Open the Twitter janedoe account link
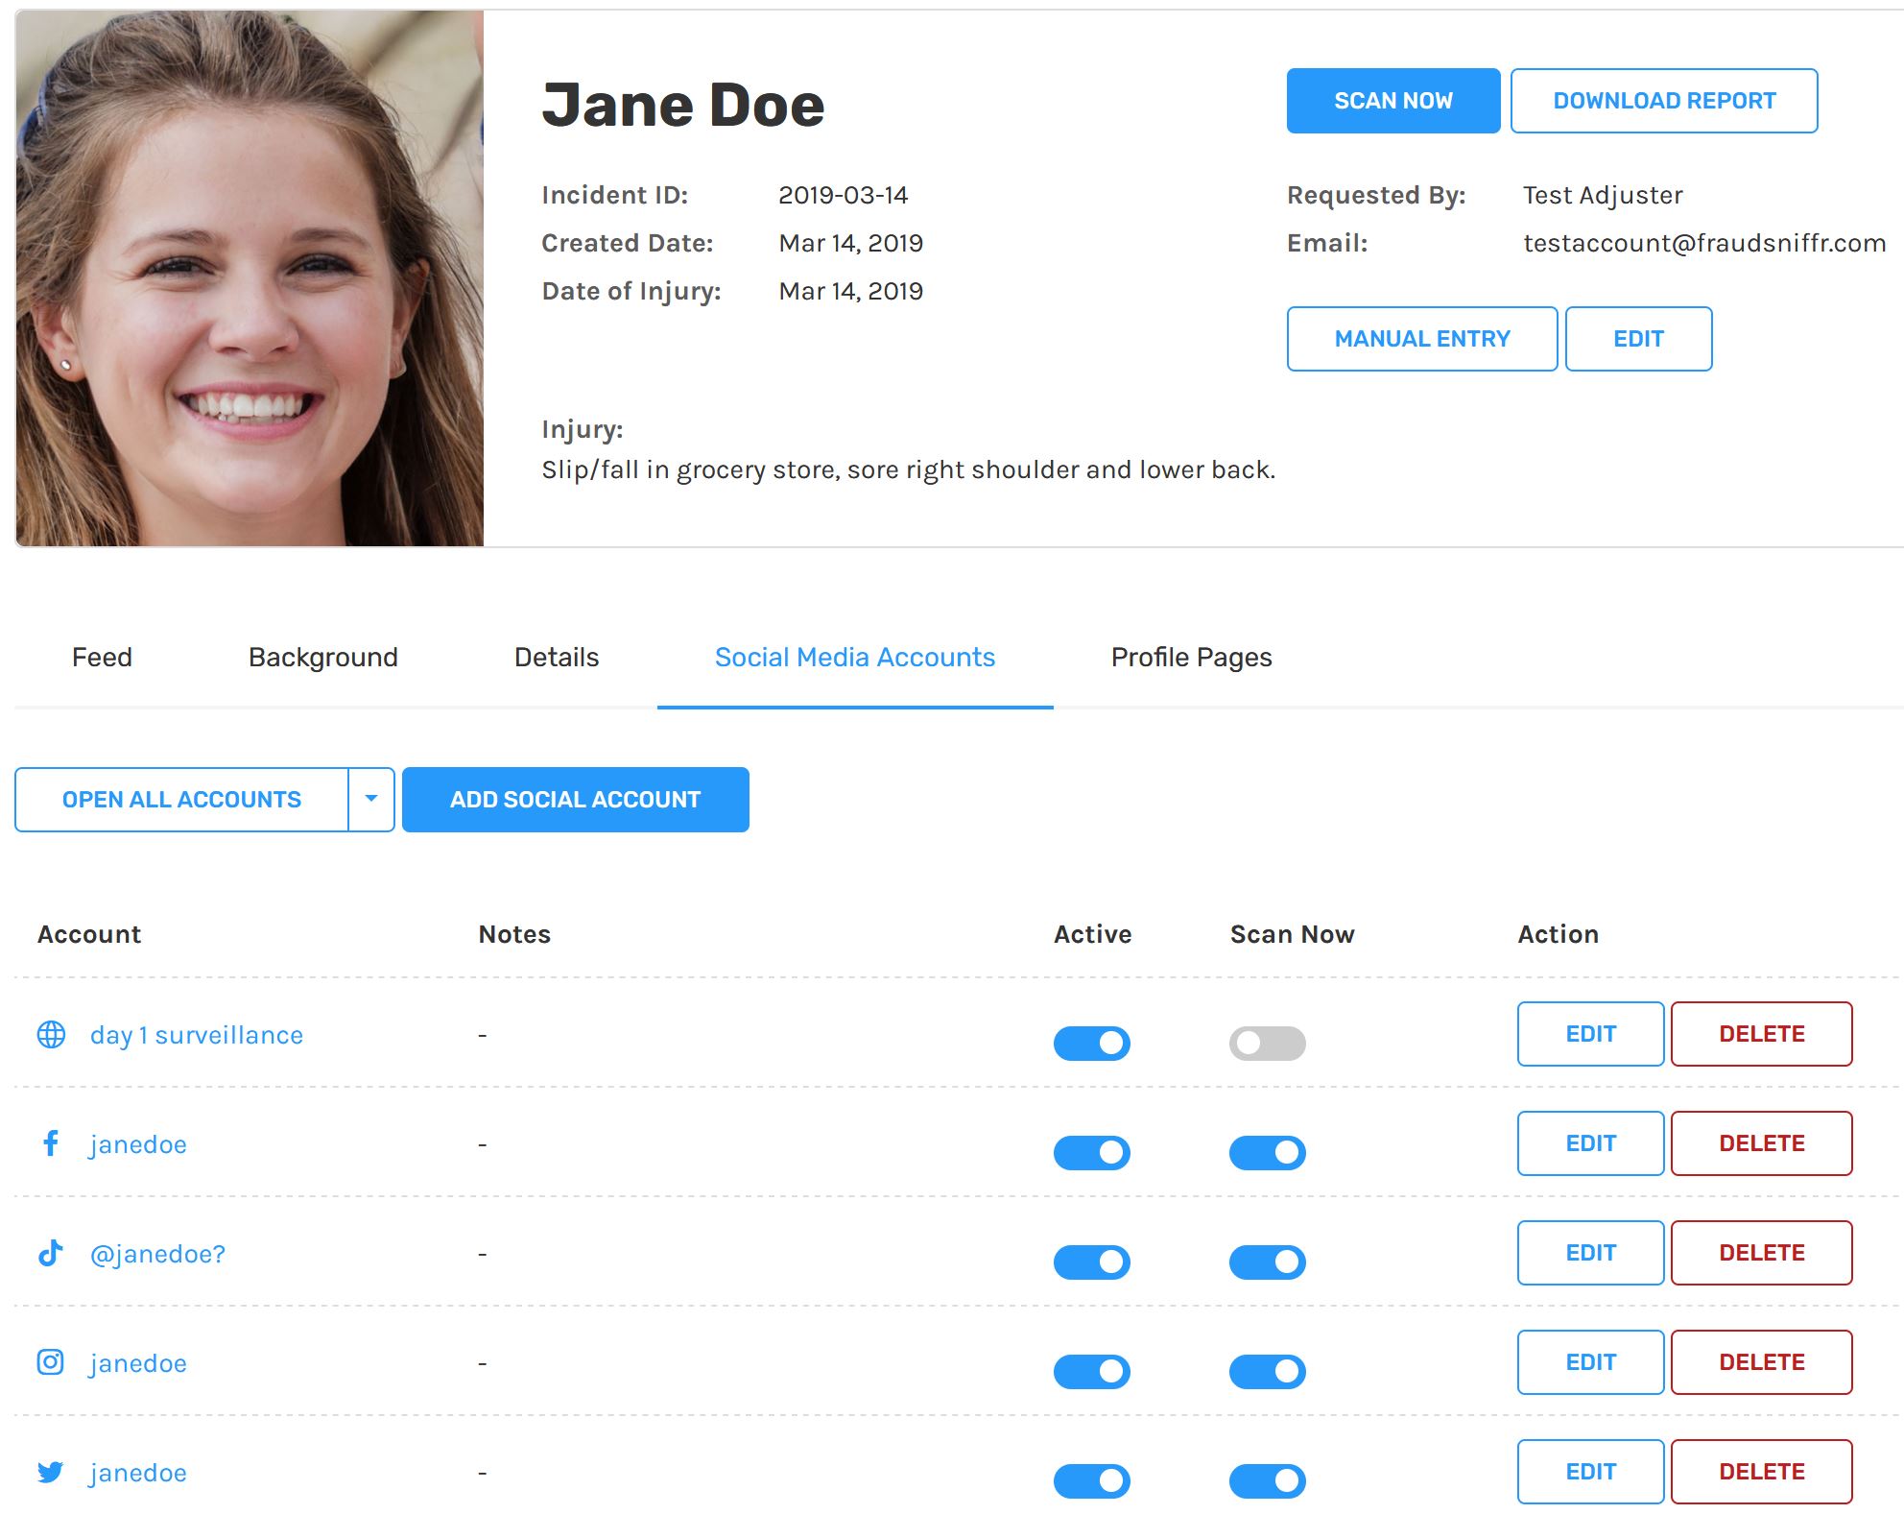Image resolution: width=1904 pixels, height=1514 pixels. [138, 1473]
